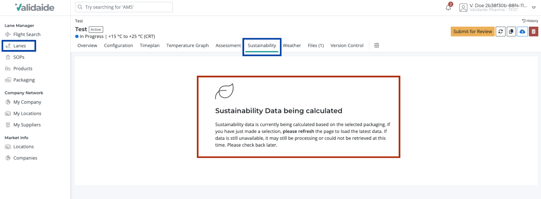
Task: Open Flight Search in the sidebar
Action: point(23,34)
